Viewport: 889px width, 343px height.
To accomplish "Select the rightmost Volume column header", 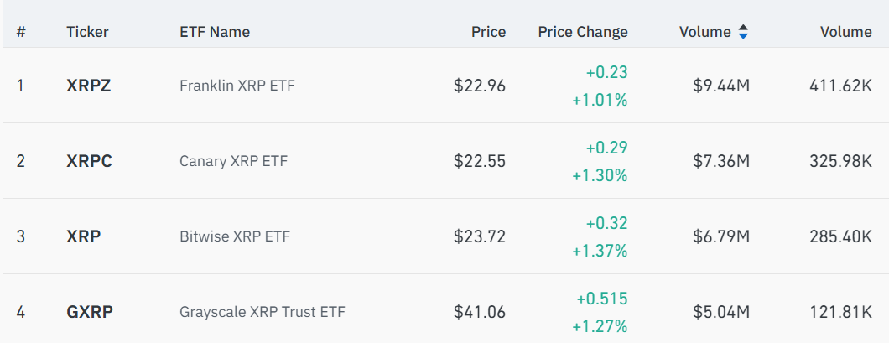I will click(845, 32).
